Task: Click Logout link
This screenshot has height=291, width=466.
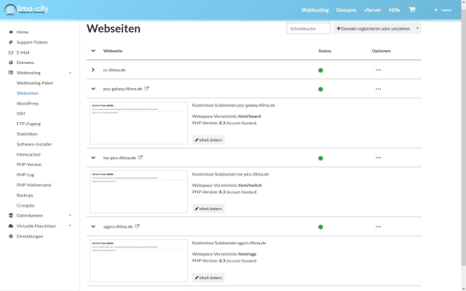Action: [443, 9]
